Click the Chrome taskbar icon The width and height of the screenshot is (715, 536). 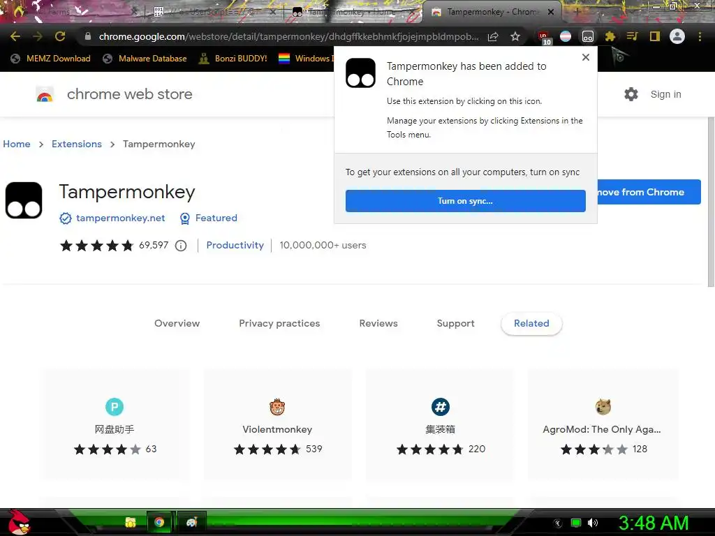click(x=159, y=522)
